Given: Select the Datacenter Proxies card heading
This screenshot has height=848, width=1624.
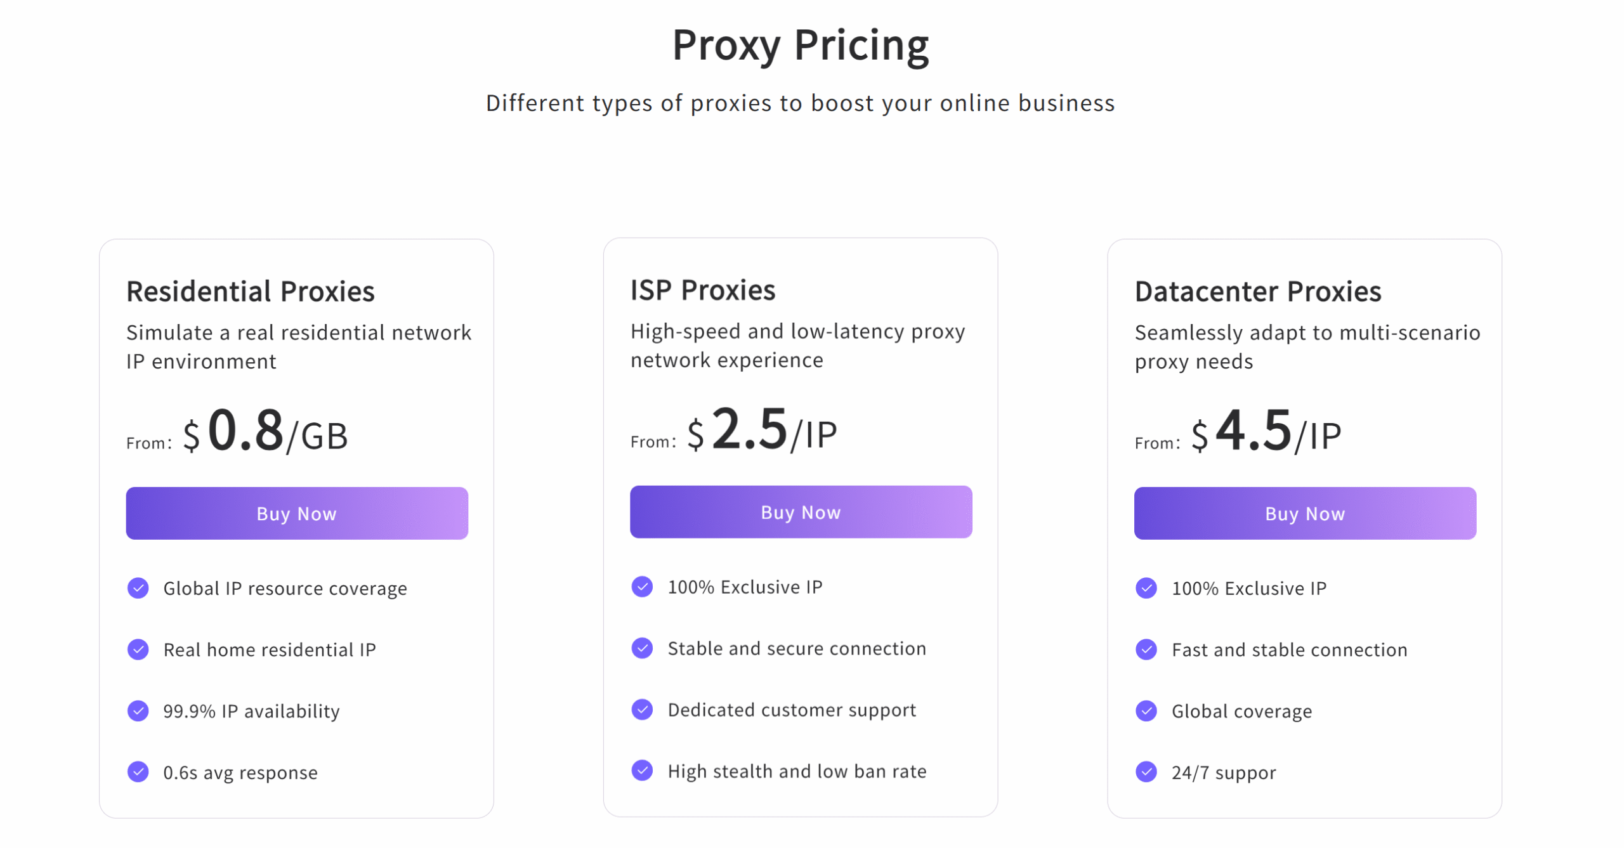Looking at the screenshot, I should pos(1258,292).
